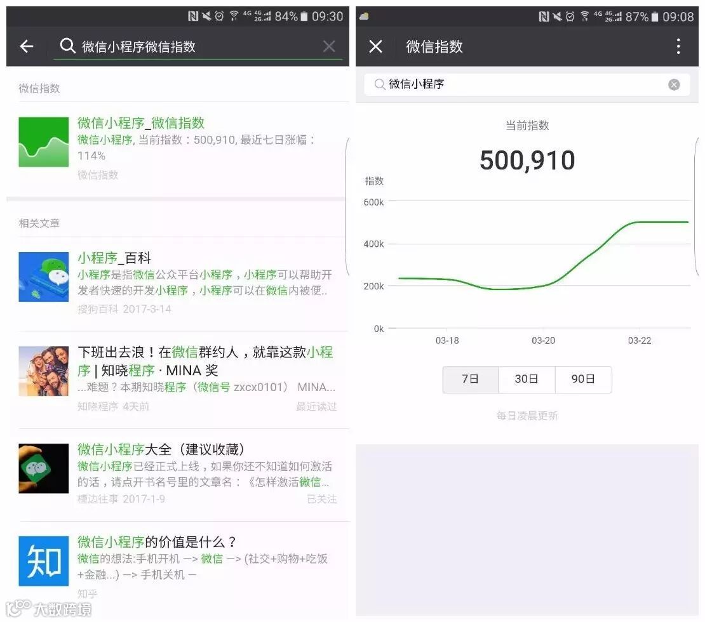The width and height of the screenshot is (705, 622).
Task: Tap the 03-18 date label on chart
Action: click(447, 341)
